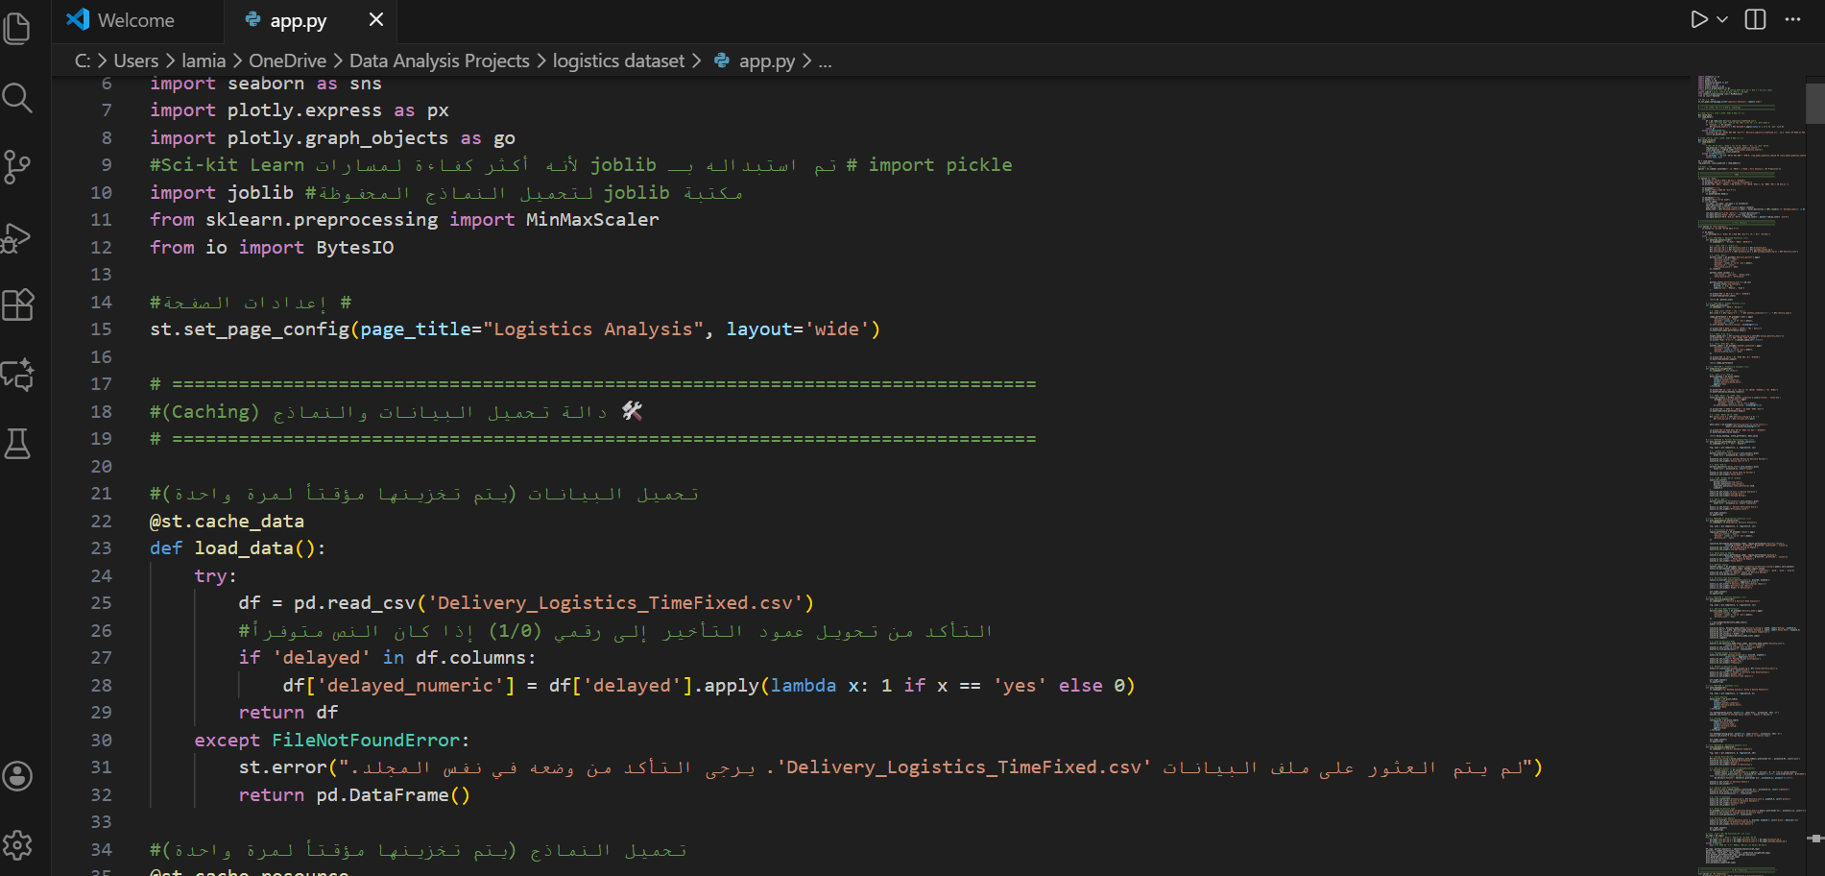
Task: Switch to the Welcome tab
Action: click(x=121, y=20)
